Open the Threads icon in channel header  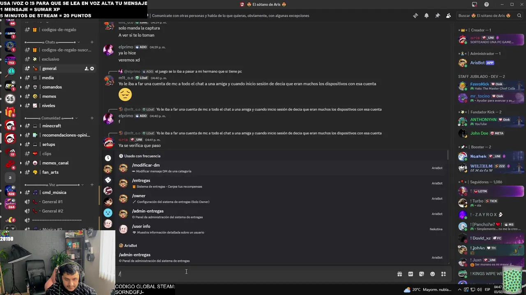coord(415,16)
